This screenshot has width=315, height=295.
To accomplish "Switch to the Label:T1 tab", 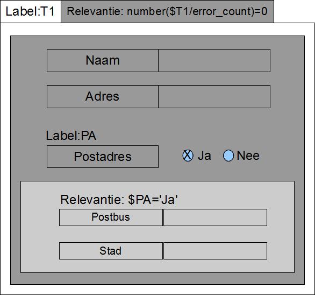I will [x=31, y=11].
